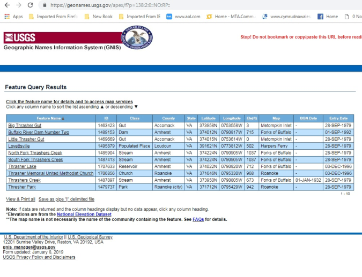Open the Apps grid bookmark
Screen dimensions: 362x277
coord(13,17)
